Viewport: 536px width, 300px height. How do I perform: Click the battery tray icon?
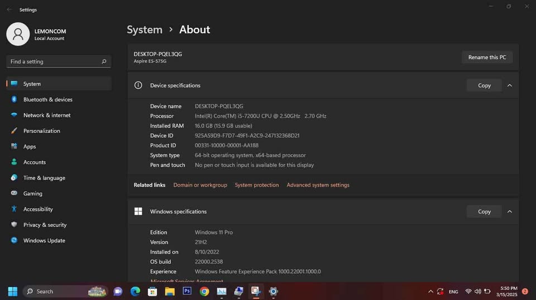click(487, 292)
